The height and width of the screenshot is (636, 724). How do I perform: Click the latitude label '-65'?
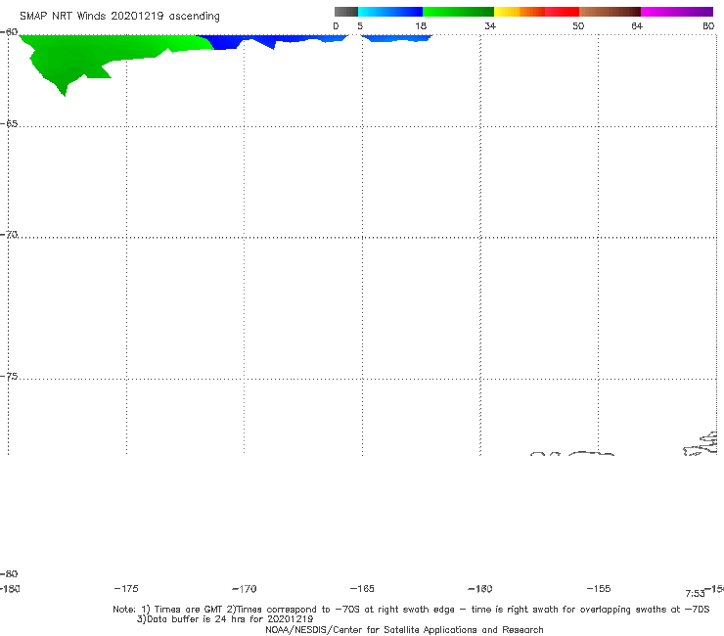[9, 124]
